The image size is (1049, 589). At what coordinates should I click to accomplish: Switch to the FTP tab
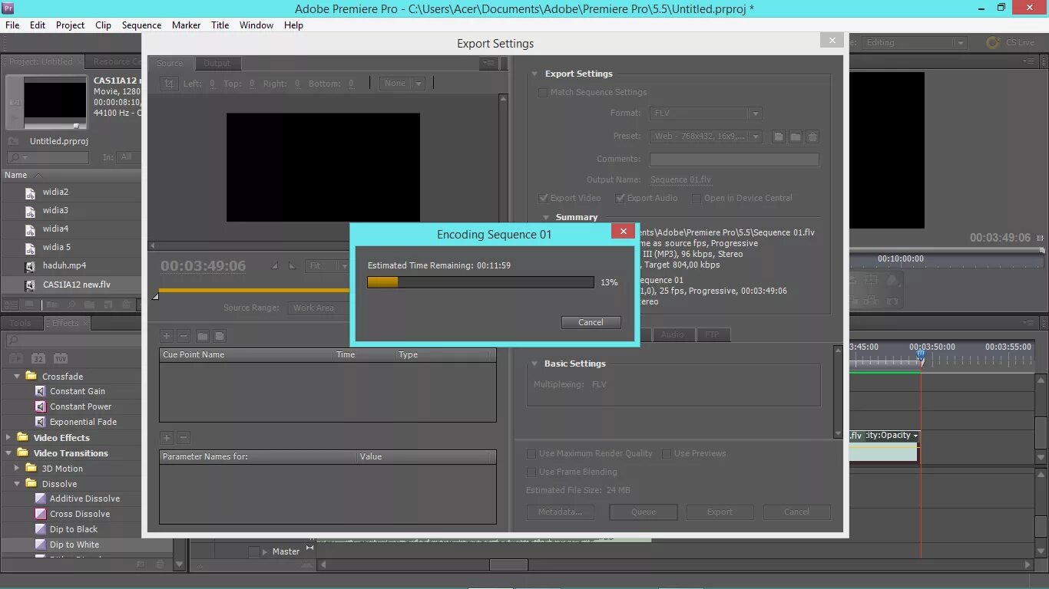pos(712,335)
